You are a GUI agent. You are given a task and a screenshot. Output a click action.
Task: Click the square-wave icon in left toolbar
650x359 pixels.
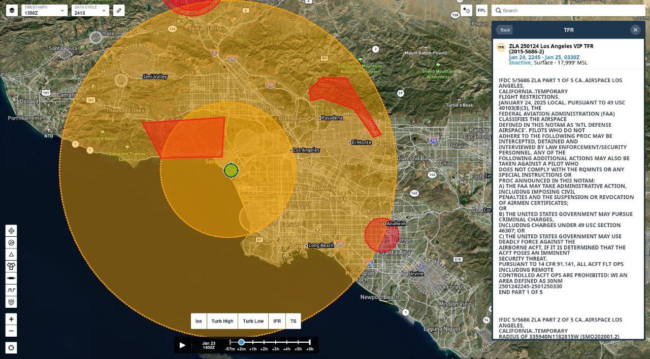(11, 290)
